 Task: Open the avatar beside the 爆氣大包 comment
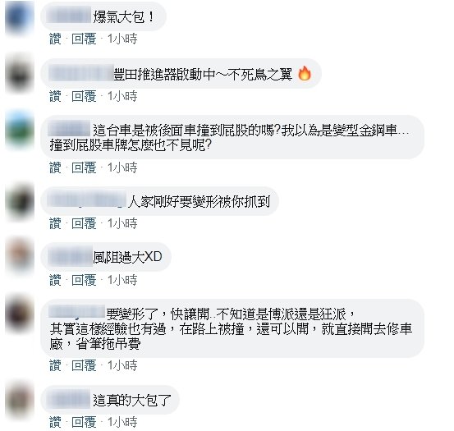20,18
